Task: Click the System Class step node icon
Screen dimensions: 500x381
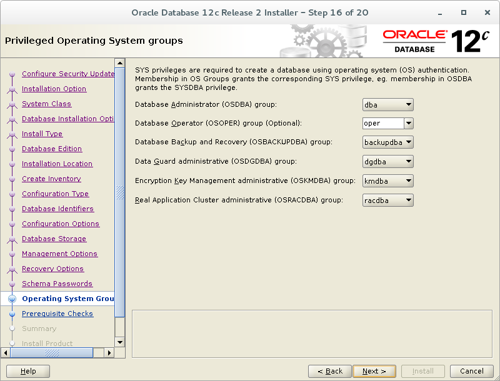Action: (x=12, y=104)
